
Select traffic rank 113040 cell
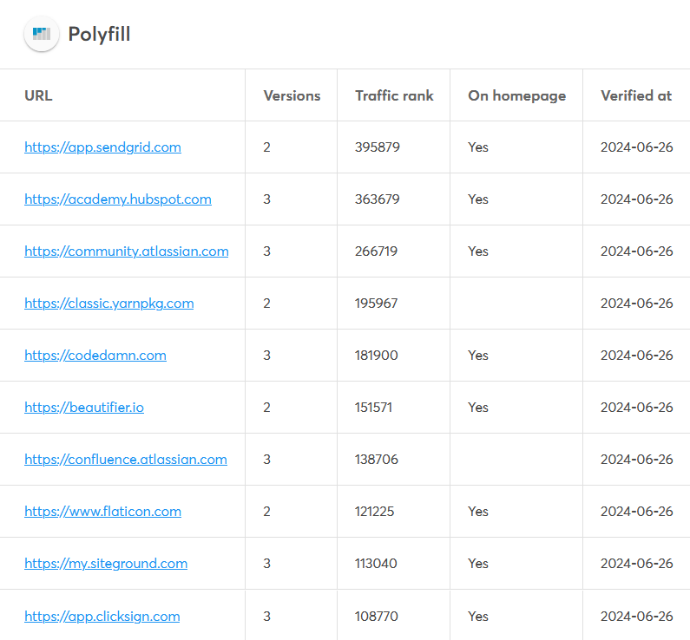click(376, 564)
